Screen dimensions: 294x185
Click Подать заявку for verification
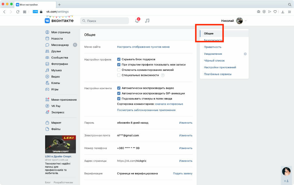click(x=183, y=174)
